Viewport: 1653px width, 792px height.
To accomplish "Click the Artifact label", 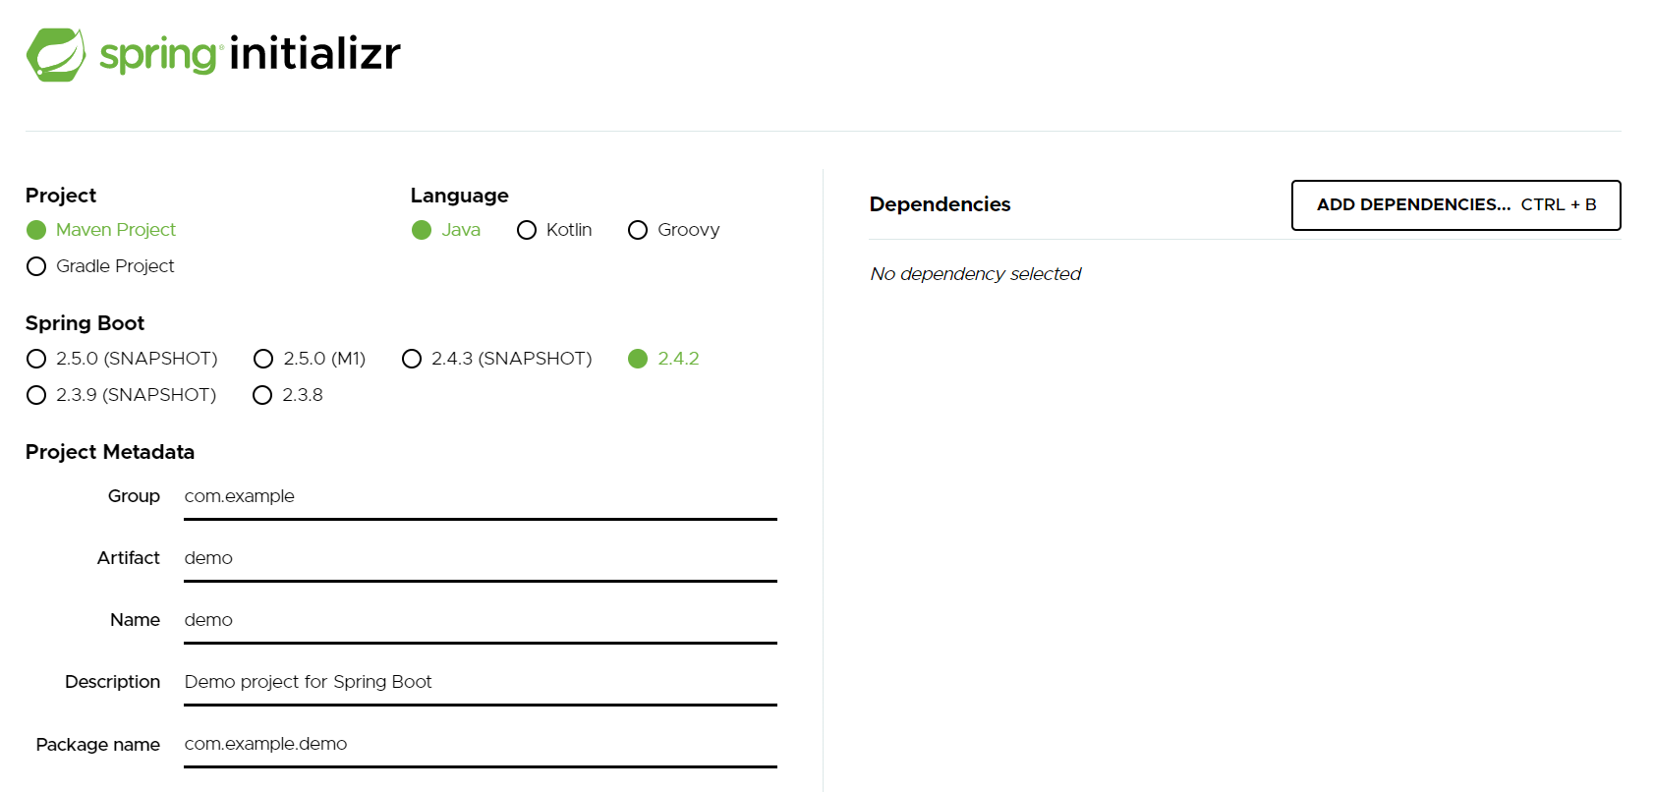I will tap(128, 558).
